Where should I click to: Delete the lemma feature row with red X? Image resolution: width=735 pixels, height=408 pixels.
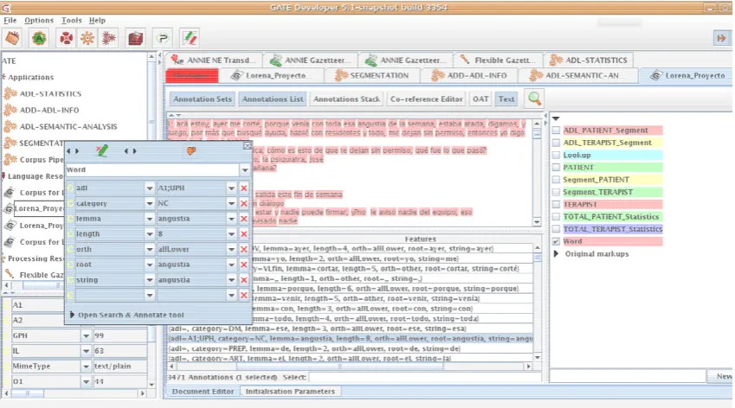point(244,219)
